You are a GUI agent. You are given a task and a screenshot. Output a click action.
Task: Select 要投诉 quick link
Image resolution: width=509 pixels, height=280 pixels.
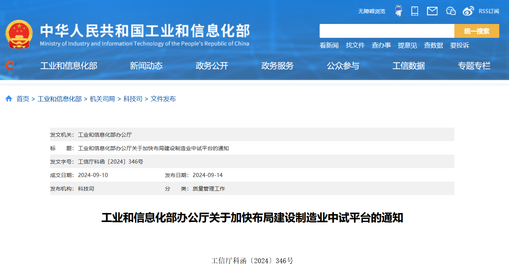[460, 45]
